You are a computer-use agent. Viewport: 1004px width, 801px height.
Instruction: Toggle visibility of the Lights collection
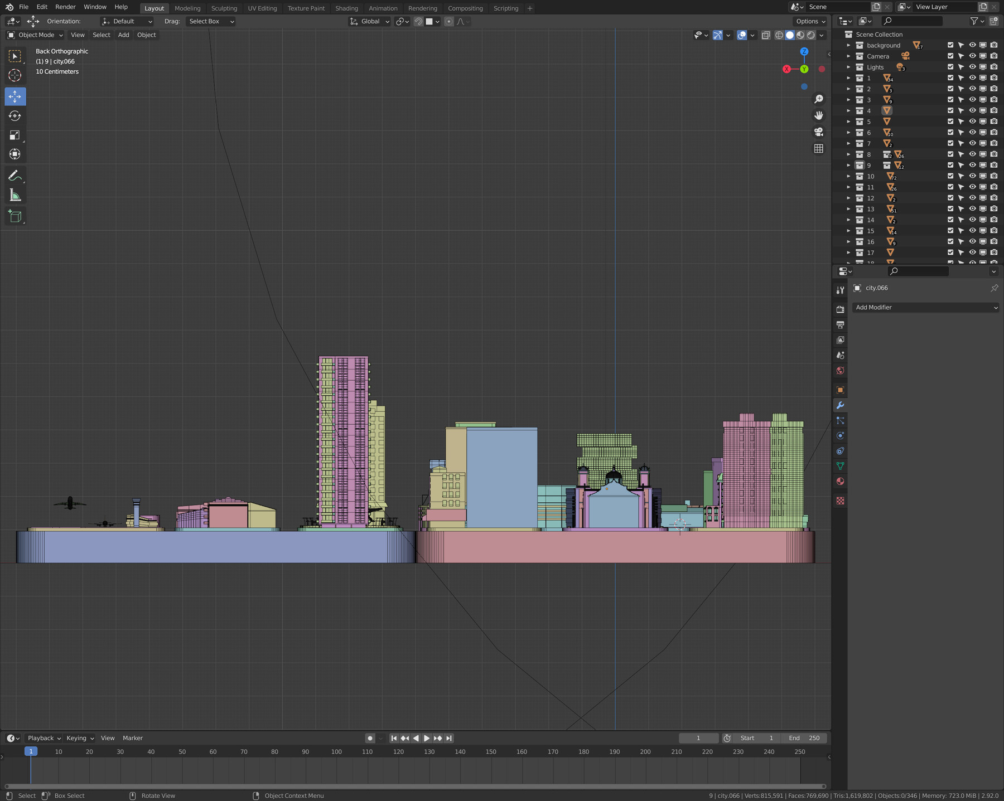[x=972, y=67]
